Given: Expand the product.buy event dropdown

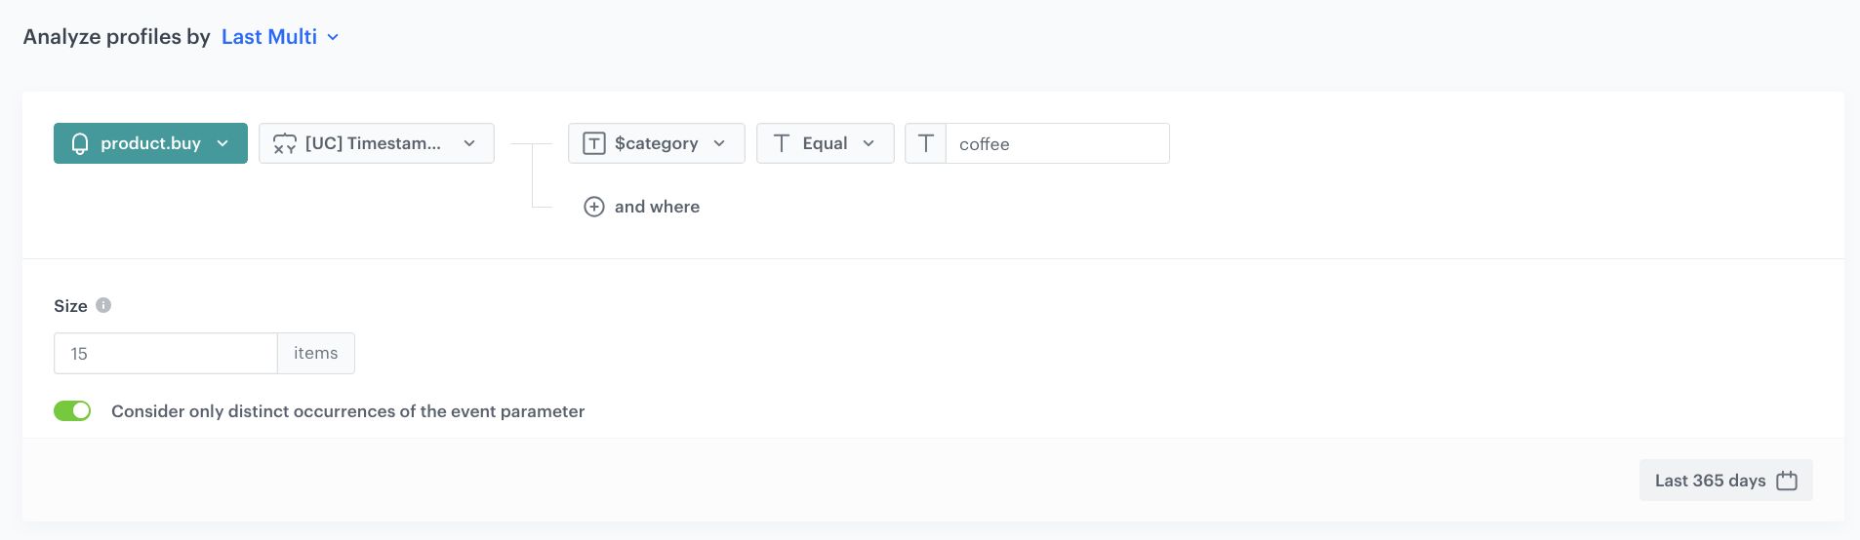Looking at the screenshot, I should pyautogui.click(x=222, y=144).
